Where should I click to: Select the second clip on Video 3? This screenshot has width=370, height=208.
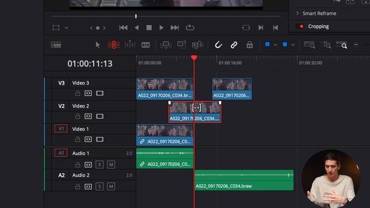[232, 89]
